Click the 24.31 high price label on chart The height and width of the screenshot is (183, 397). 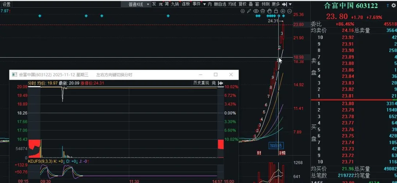[x=273, y=21]
